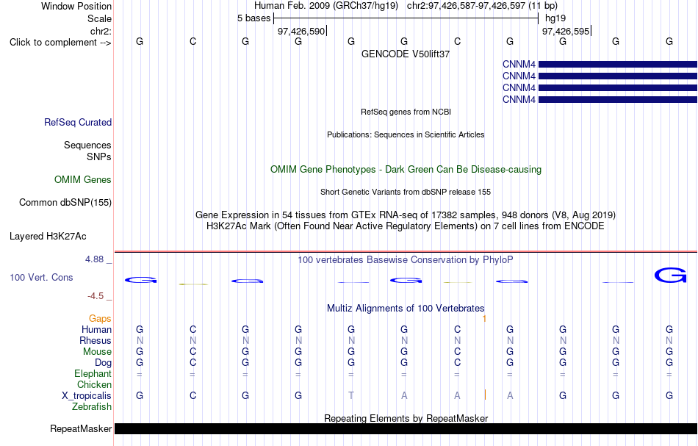Click the -4.5 PhyloP lower scale value
698x446 pixels.
coord(96,296)
